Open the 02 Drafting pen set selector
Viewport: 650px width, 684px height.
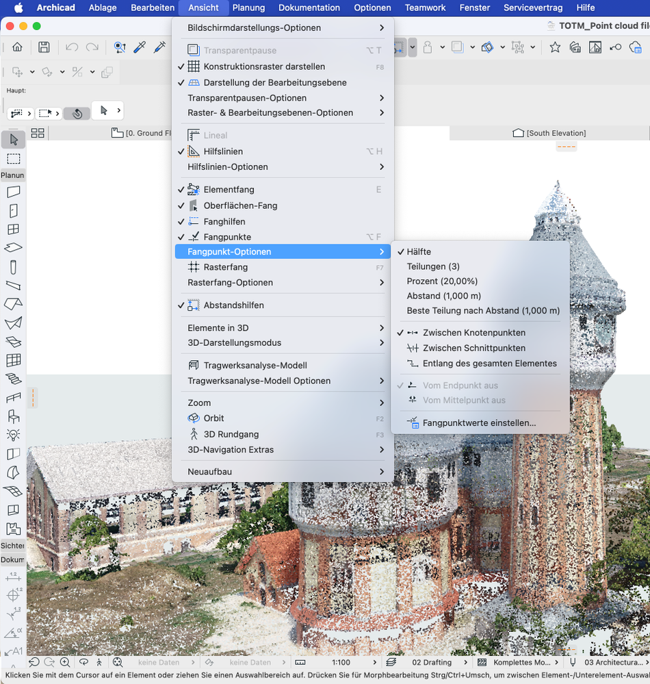(432, 662)
